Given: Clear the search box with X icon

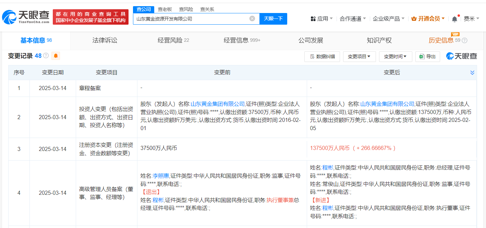Looking at the screenshot, I should (252, 18).
